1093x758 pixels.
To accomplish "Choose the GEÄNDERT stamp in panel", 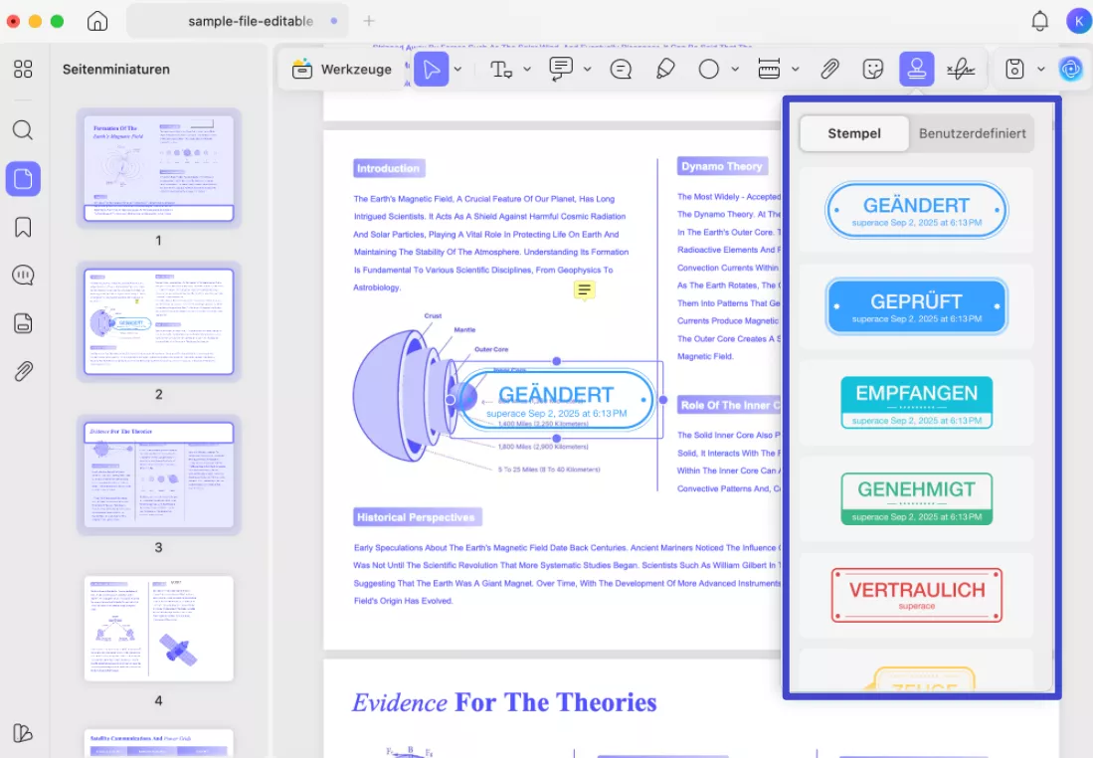I will (916, 210).
